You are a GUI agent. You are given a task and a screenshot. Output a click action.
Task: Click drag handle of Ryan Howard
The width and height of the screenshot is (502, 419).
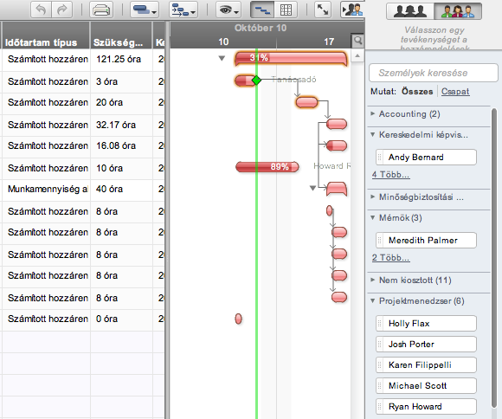tap(380, 407)
